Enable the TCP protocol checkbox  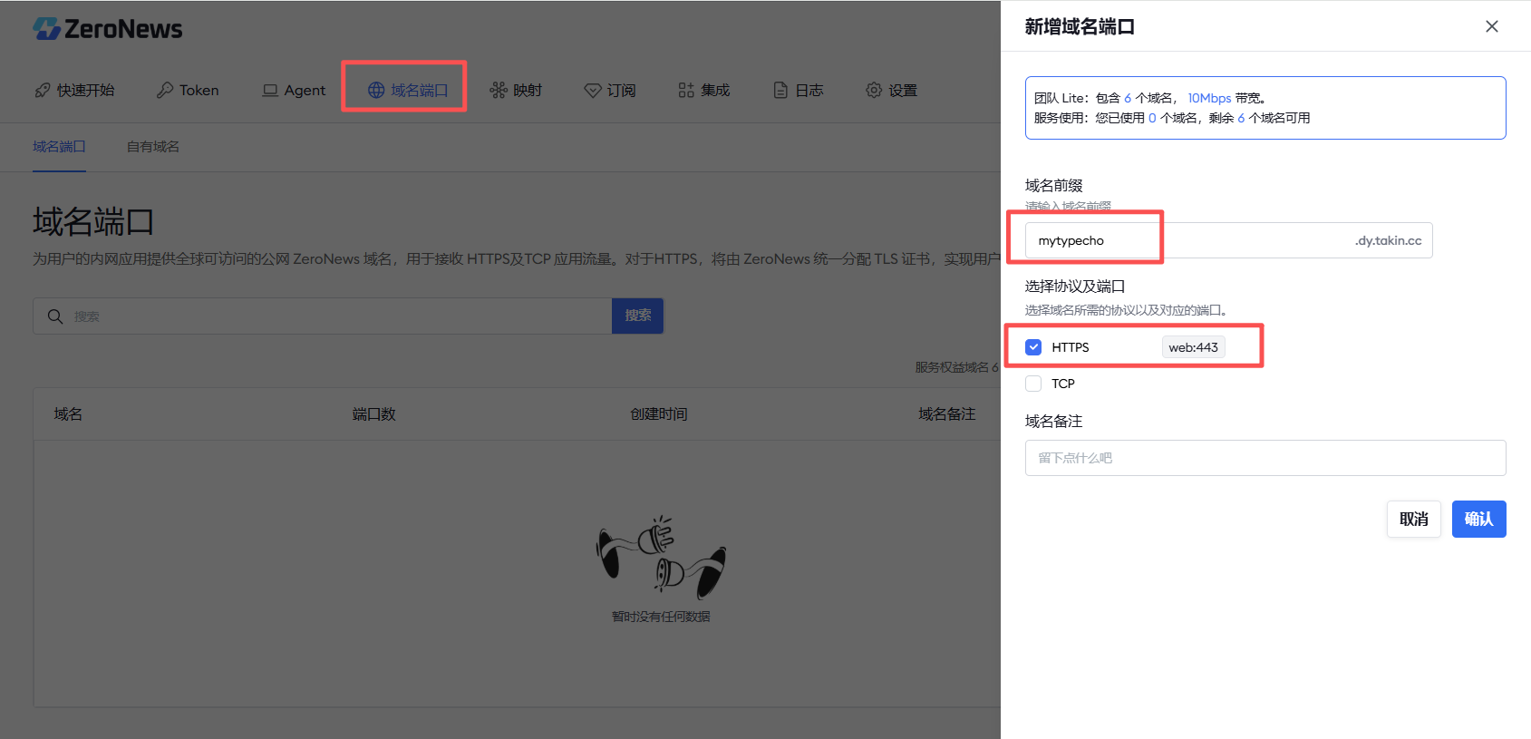point(1033,384)
